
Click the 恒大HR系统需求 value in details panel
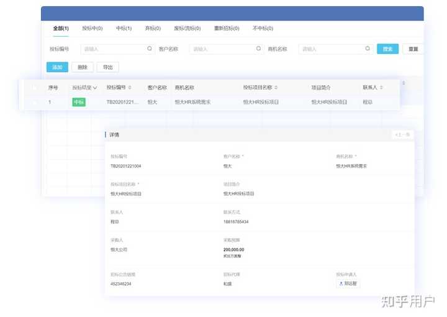click(351, 166)
